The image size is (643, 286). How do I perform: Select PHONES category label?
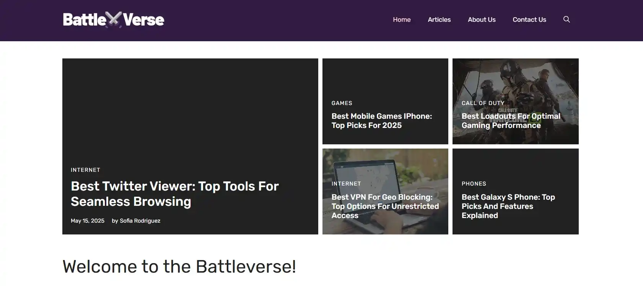pyautogui.click(x=474, y=184)
